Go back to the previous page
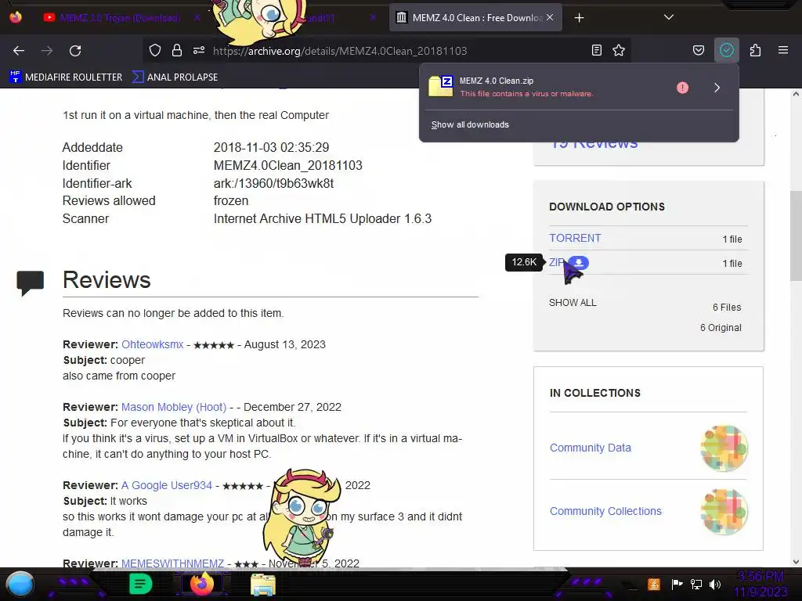 (x=19, y=51)
